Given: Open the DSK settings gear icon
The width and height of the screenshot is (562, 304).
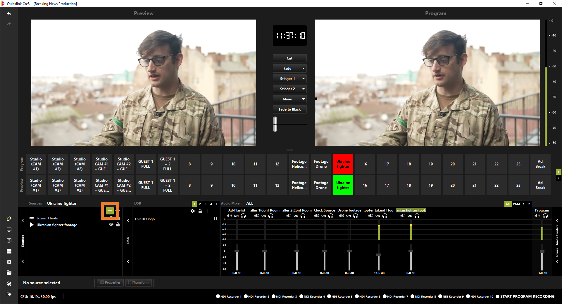Looking at the screenshot, I should click(193, 211).
